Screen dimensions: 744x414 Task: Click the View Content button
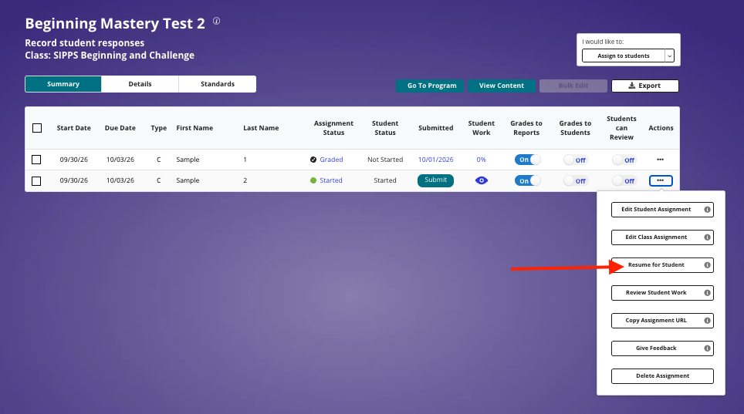(502, 86)
